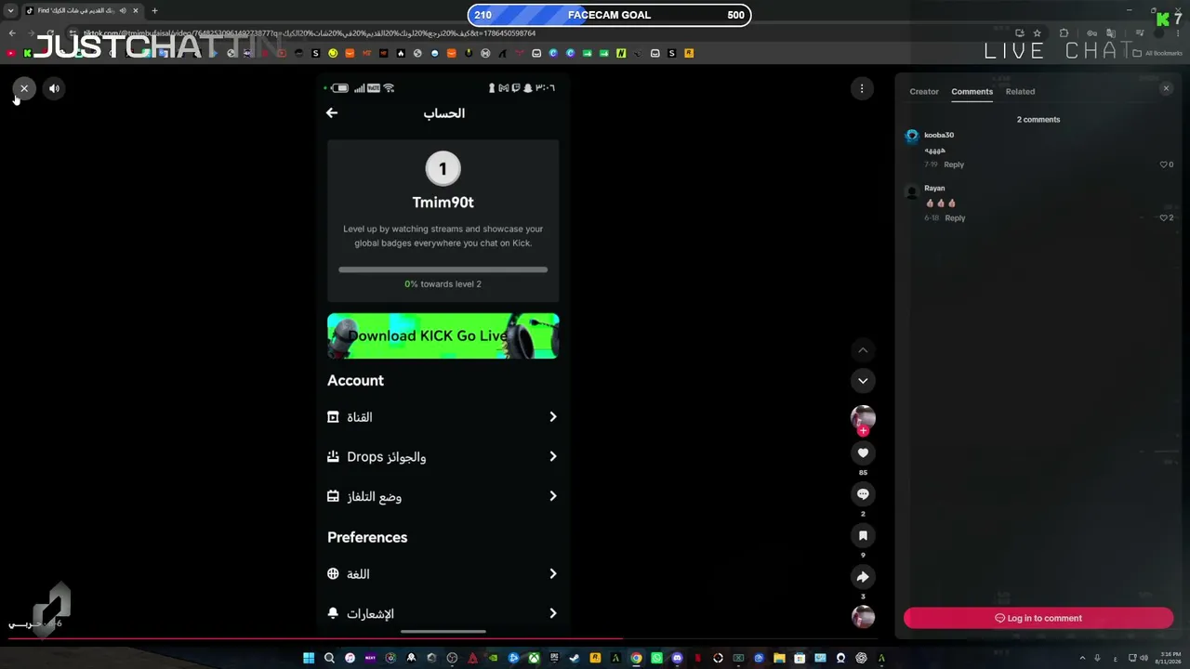The width and height of the screenshot is (1190, 669).
Task: Open the Windows Start menu
Action: (309, 658)
